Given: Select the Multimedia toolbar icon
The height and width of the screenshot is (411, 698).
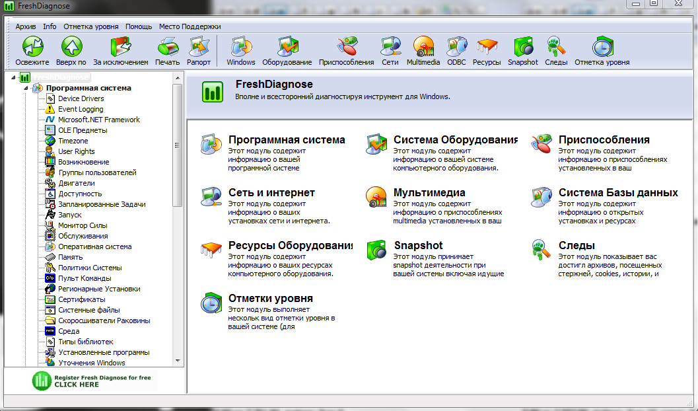Looking at the screenshot, I should click(x=423, y=47).
